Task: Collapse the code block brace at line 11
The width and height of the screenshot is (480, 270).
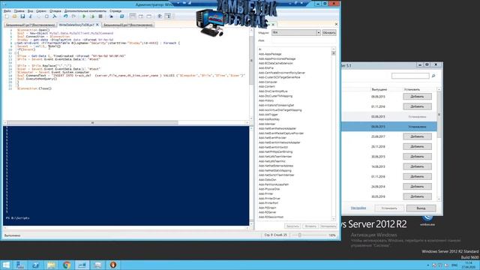Action: click(x=15, y=53)
